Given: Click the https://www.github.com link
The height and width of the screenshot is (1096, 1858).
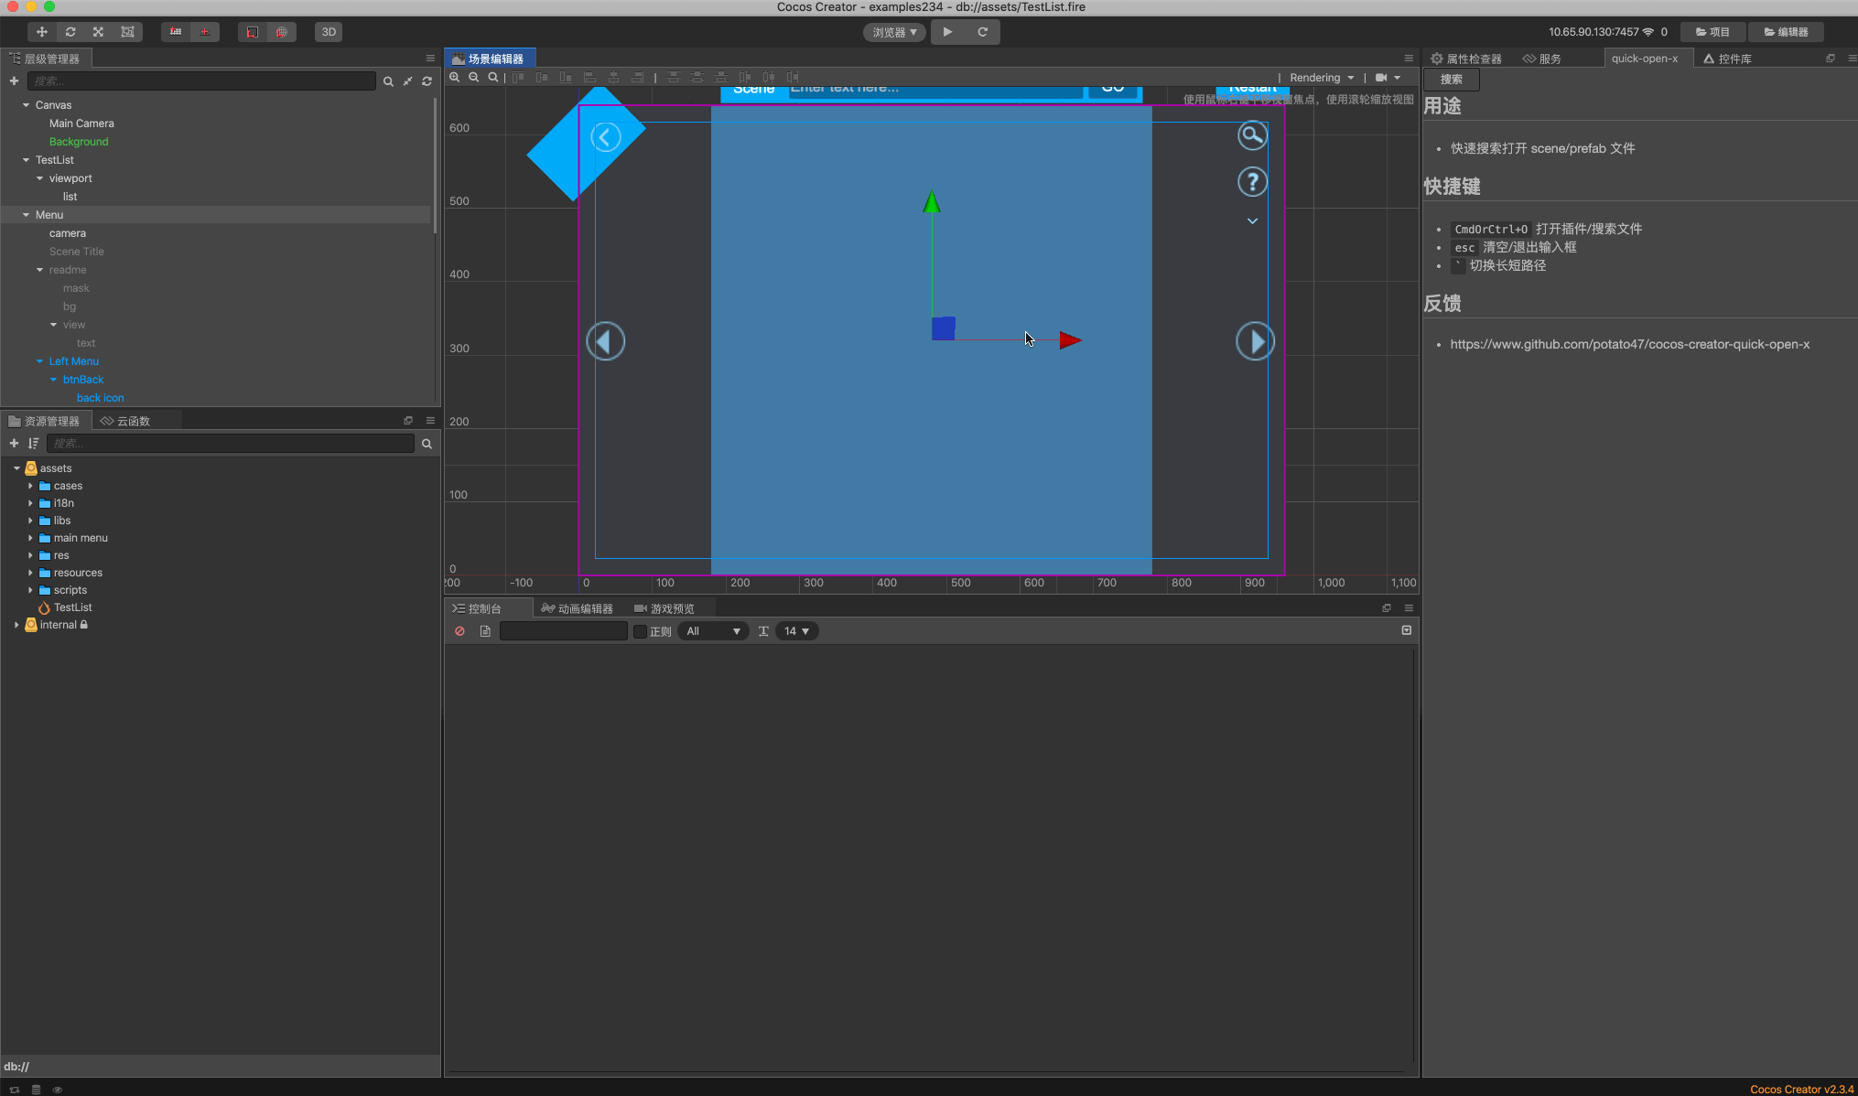Looking at the screenshot, I should pos(1630,343).
